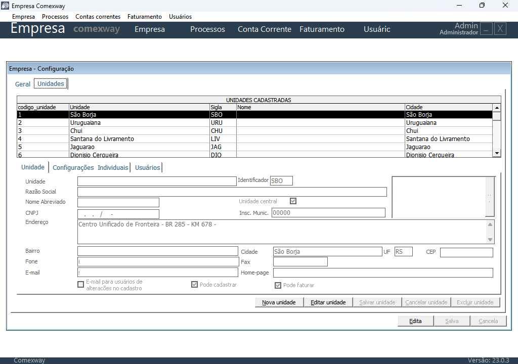
Task: Open the Contas correntes menu
Action: 98,17
